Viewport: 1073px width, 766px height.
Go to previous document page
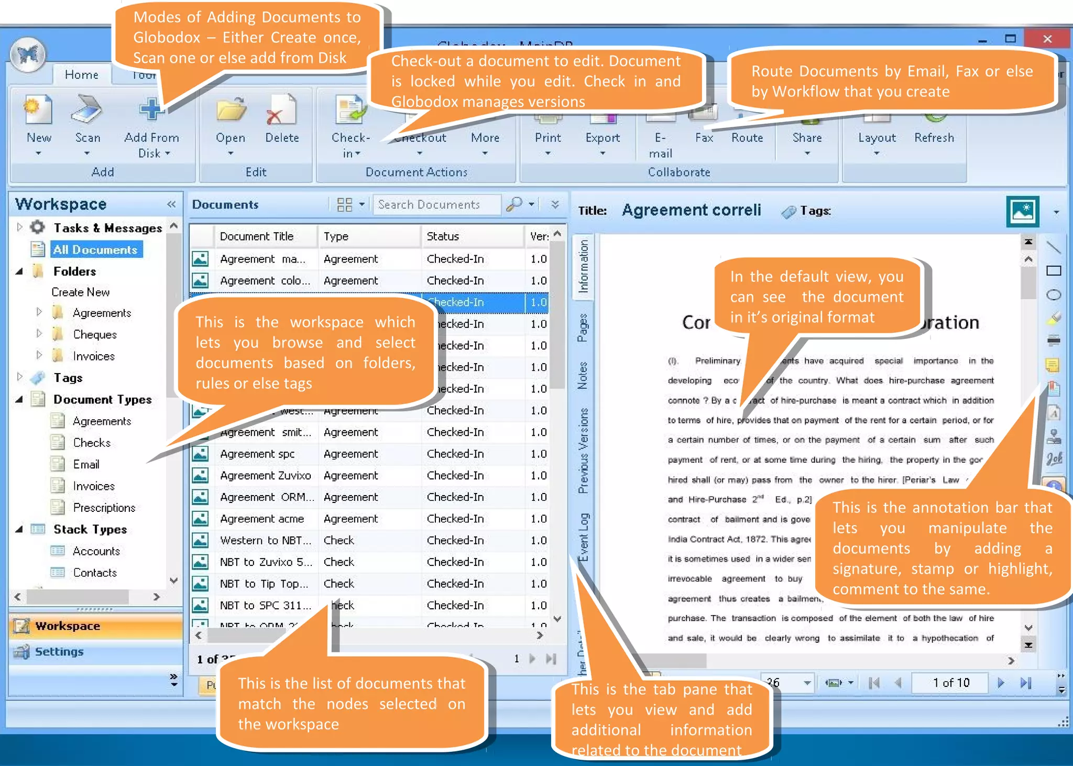pos(898,683)
